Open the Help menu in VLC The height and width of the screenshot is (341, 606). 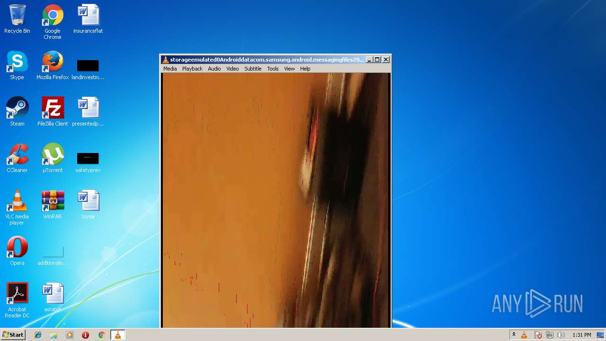[305, 69]
